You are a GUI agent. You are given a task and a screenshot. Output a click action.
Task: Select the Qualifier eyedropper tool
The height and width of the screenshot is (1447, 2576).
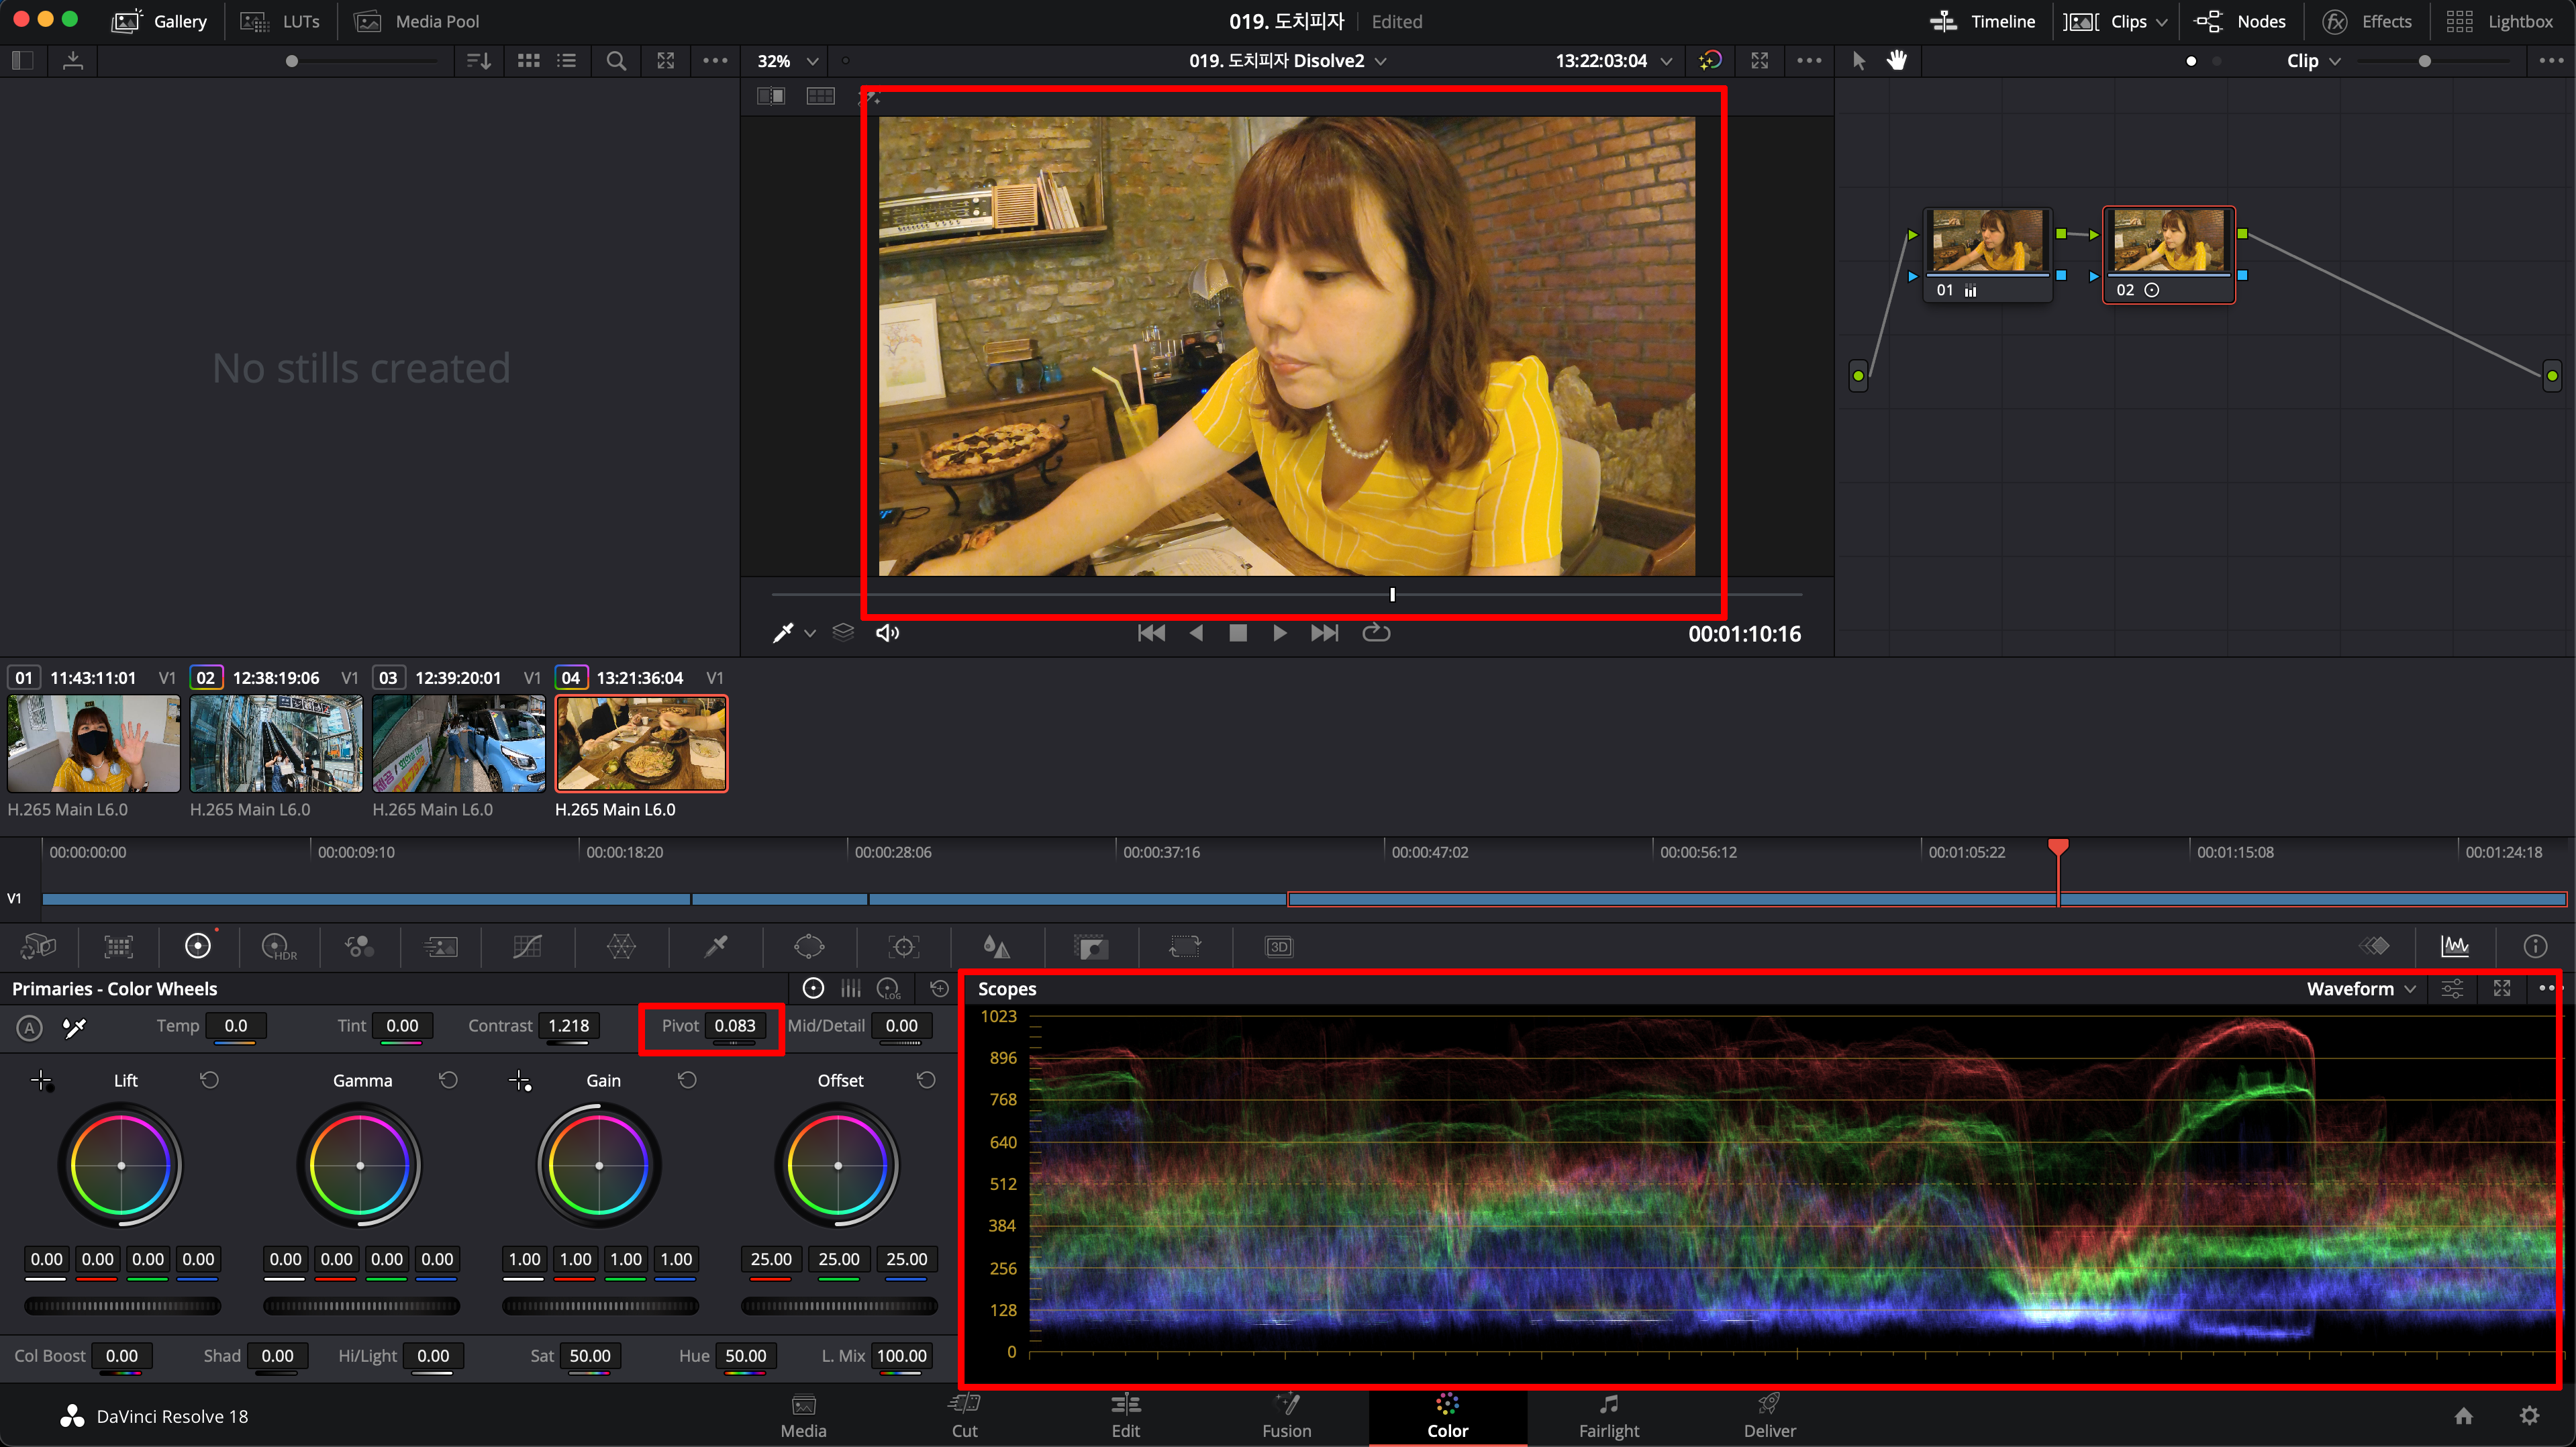point(716,946)
